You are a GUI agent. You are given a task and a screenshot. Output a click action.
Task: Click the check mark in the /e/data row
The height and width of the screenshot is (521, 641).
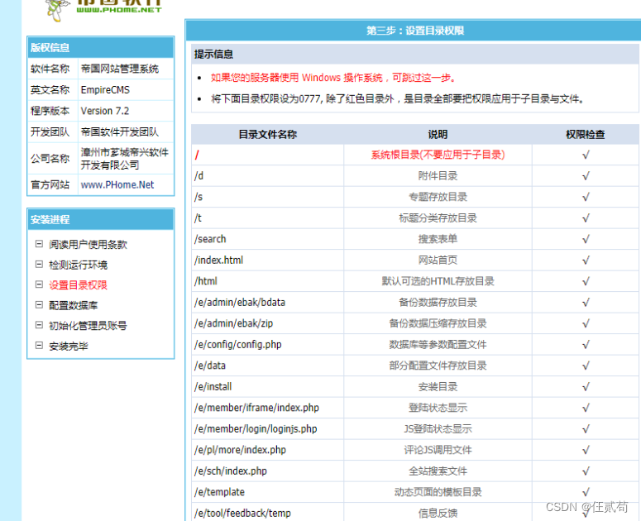click(x=586, y=366)
